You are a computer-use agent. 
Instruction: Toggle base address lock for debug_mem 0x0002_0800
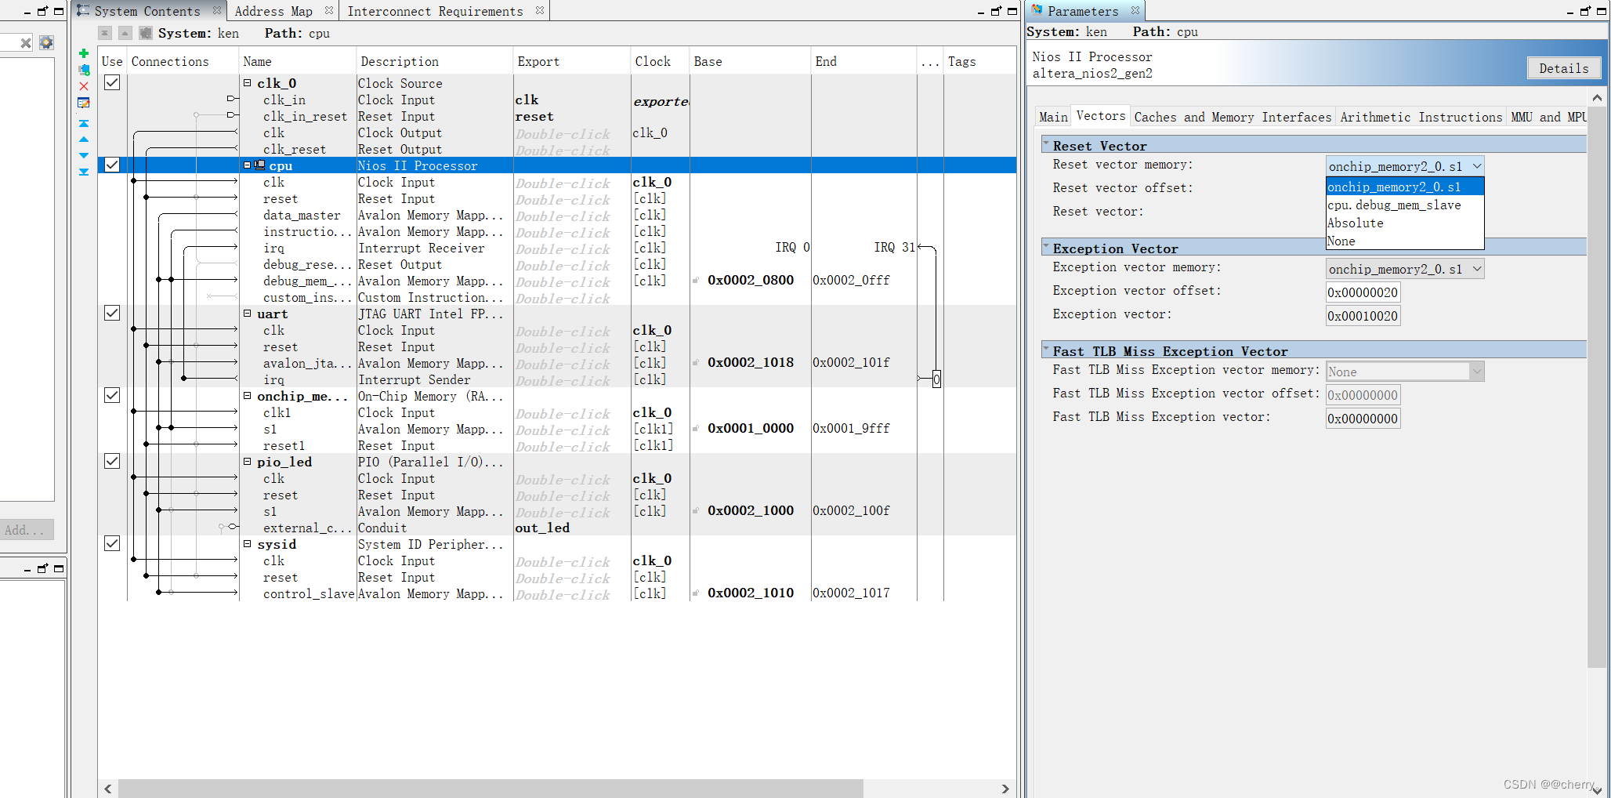point(696,281)
